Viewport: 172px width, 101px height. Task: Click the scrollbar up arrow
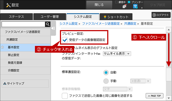coord(169,30)
